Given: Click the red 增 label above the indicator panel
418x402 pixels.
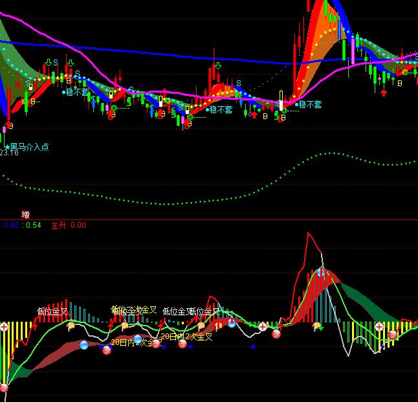Looking at the screenshot, I should tap(25, 215).
